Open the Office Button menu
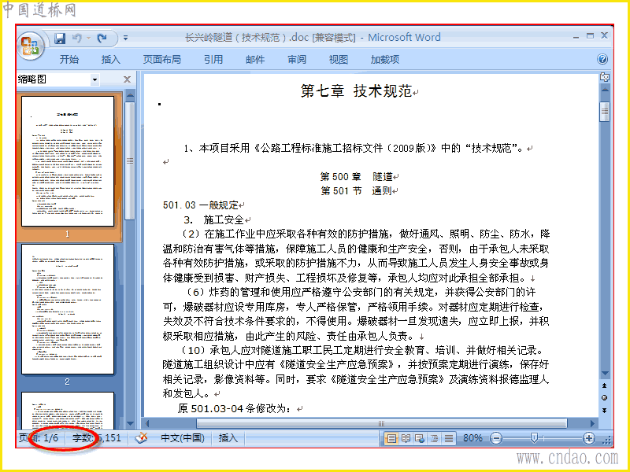Screen dimensions: 630x472 pos(31,46)
